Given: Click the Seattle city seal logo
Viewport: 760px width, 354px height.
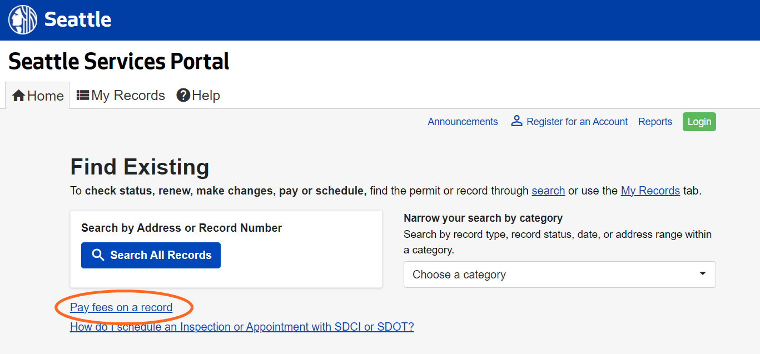Looking at the screenshot, I should click(x=23, y=20).
